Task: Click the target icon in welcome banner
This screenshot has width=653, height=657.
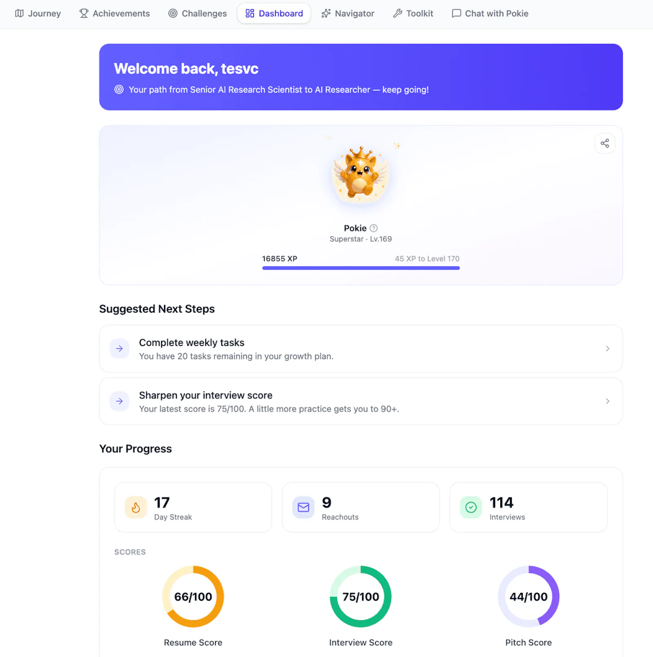Action: point(119,89)
